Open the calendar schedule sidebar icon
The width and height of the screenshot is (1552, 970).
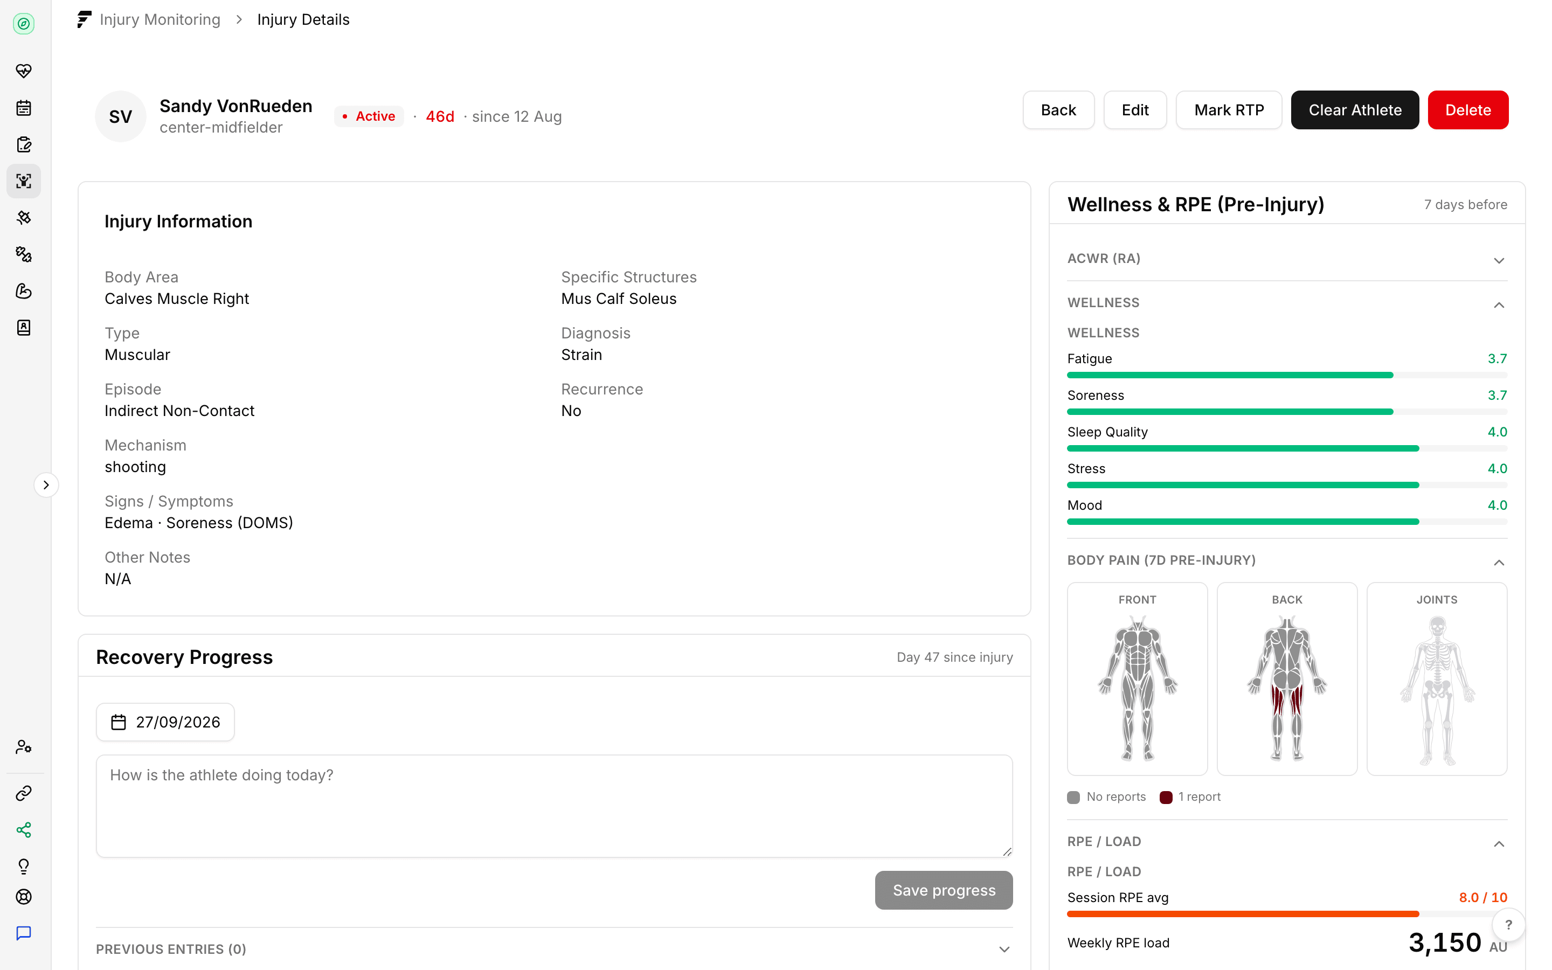tap(24, 108)
